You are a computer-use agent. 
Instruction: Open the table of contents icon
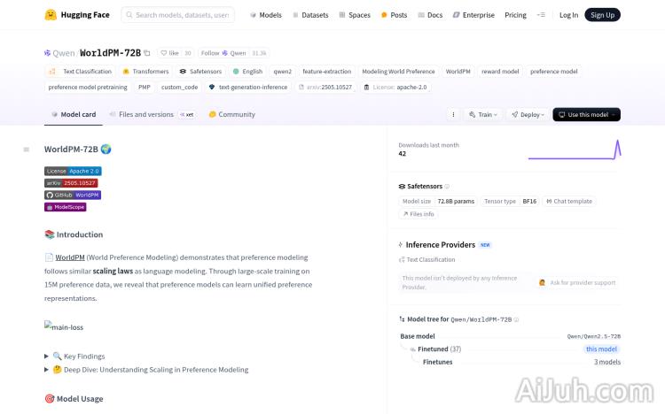point(26,149)
